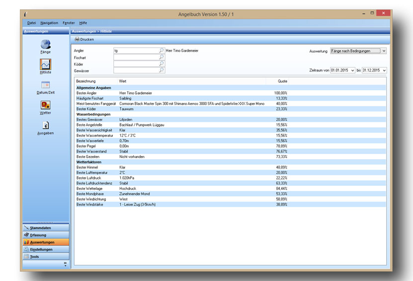413x281 pixels.
Task: Open the Zeitraum von date dropdown
Action: 352,71
